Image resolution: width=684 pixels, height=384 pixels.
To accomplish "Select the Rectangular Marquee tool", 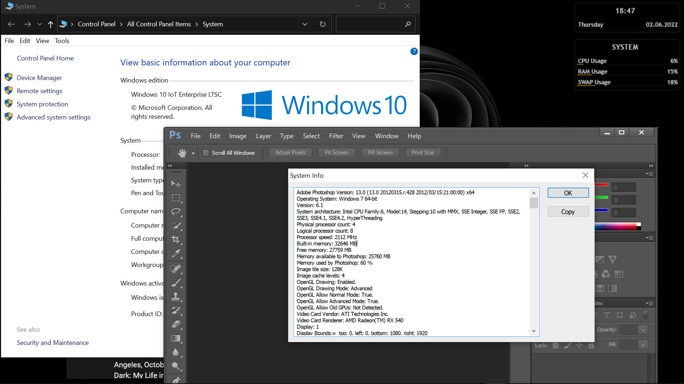I will click(x=176, y=198).
